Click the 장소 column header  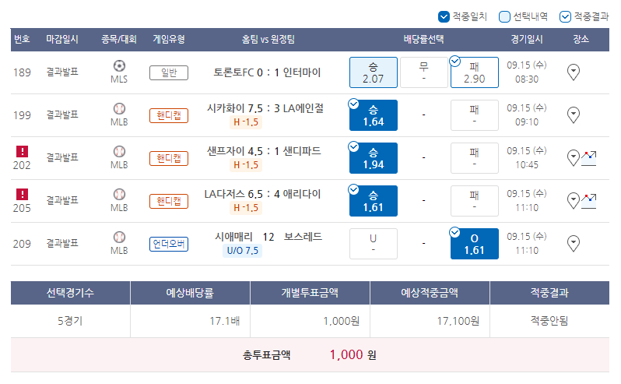tap(581, 39)
